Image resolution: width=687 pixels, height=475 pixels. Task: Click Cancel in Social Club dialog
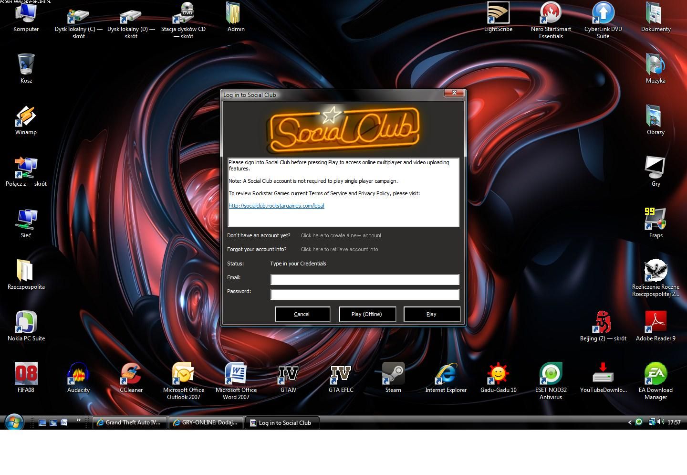pyautogui.click(x=302, y=314)
